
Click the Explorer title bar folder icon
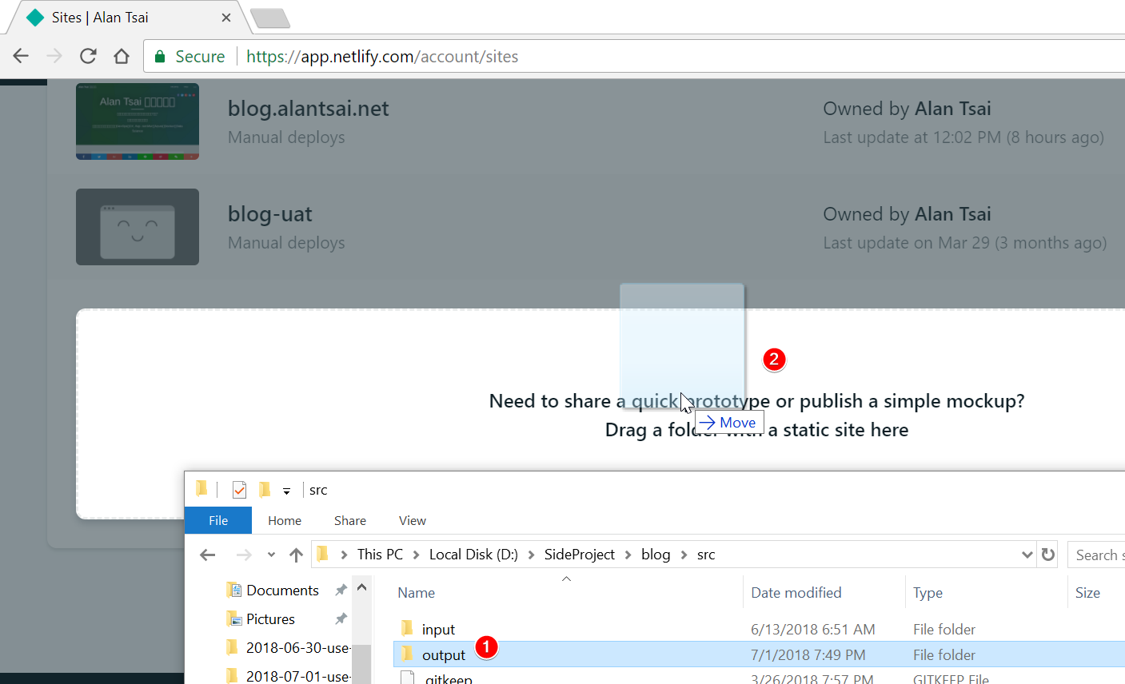point(201,489)
